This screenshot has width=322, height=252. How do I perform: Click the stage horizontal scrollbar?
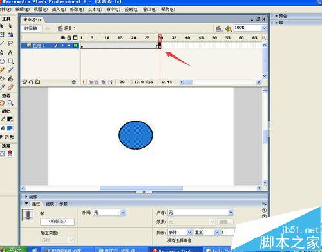click(141, 188)
